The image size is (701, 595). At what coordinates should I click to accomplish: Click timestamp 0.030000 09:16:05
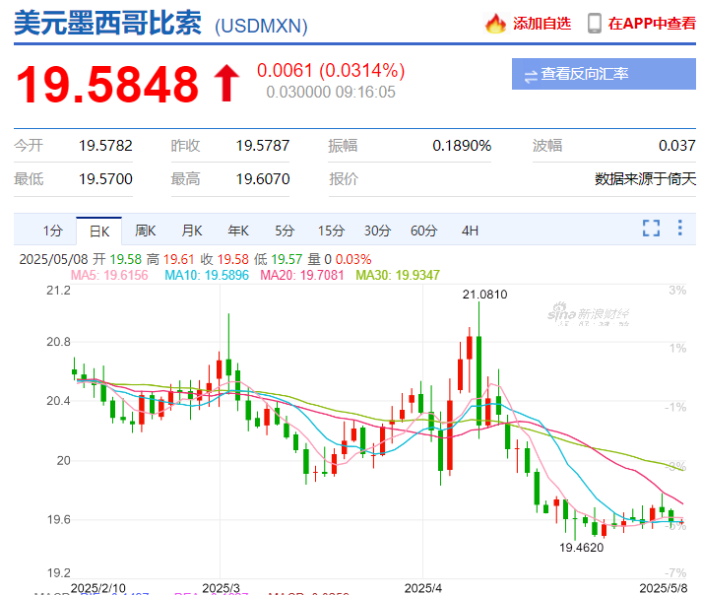click(x=331, y=93)
